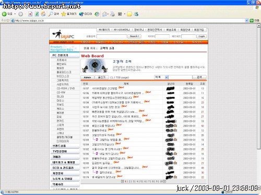Click the grey Forward arrow button
Screen dimensions: 261x195
pos(20,14)
